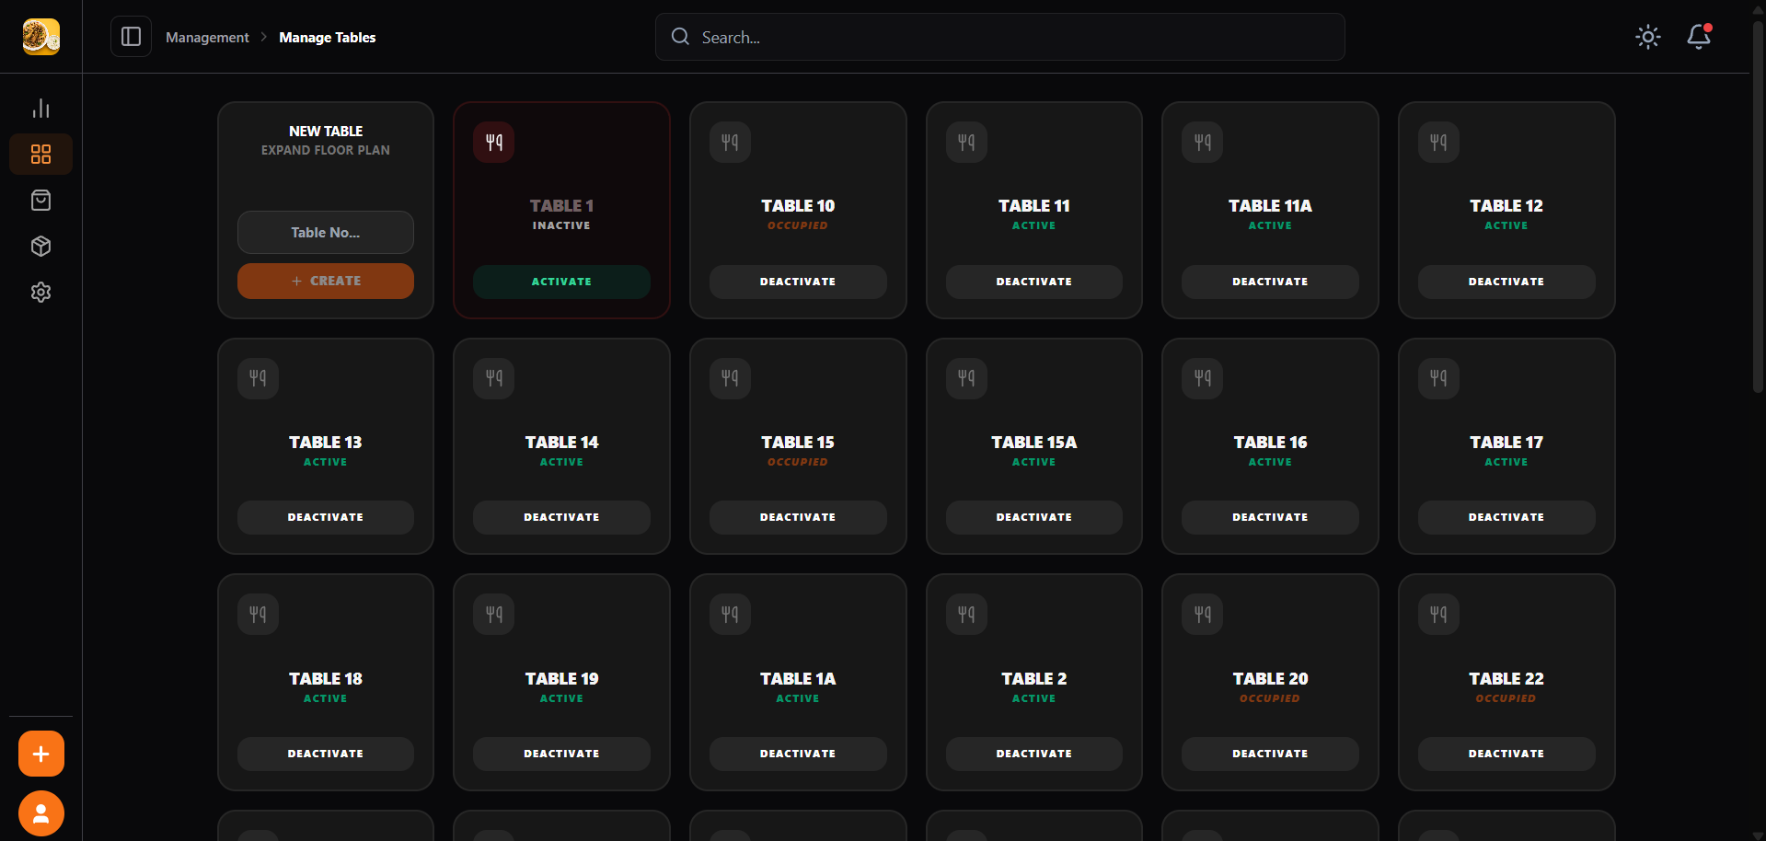Viewport: 1766px width, 841px height.
Task: Click the utensils icon on Table 15A
Action: coord(966,378)
